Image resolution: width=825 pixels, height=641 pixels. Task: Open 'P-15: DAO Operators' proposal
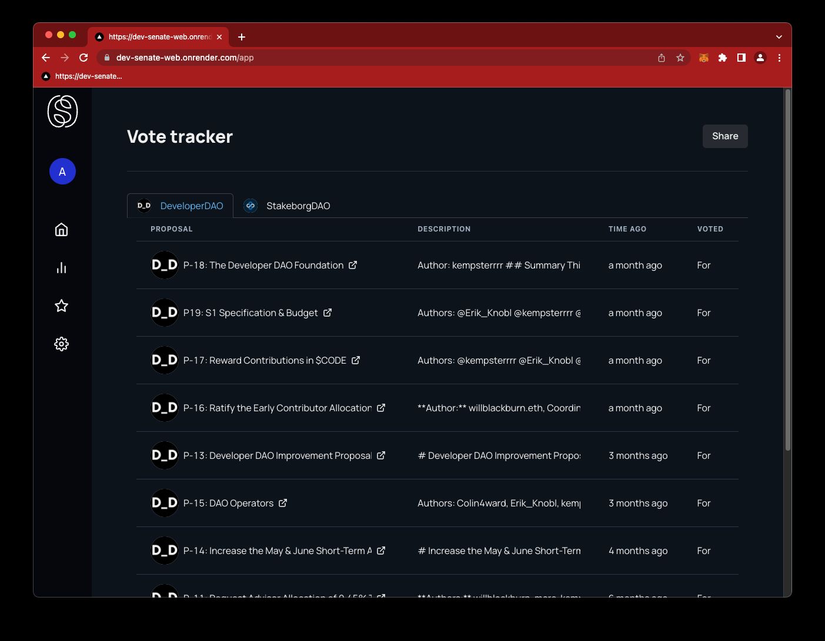click(228, 503)
